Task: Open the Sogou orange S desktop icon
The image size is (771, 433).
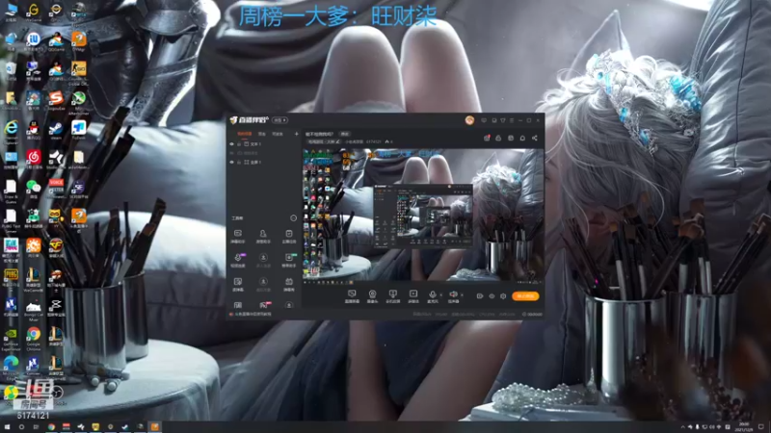Action: (x=56, y=100)
